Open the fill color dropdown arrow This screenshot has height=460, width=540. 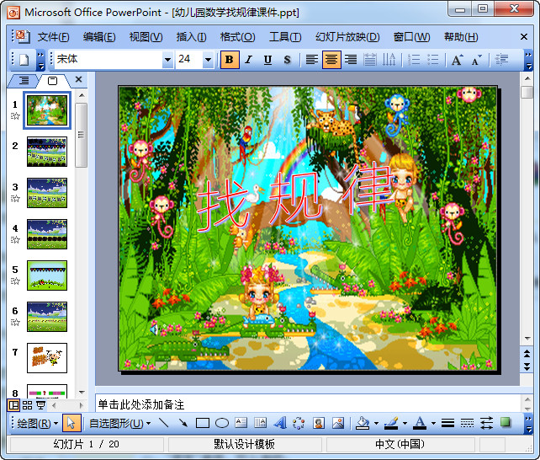376,424
